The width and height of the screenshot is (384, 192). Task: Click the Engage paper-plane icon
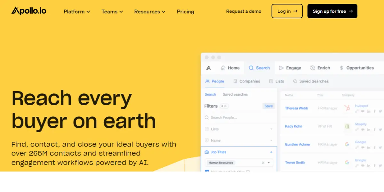click(x=281, y=68)
